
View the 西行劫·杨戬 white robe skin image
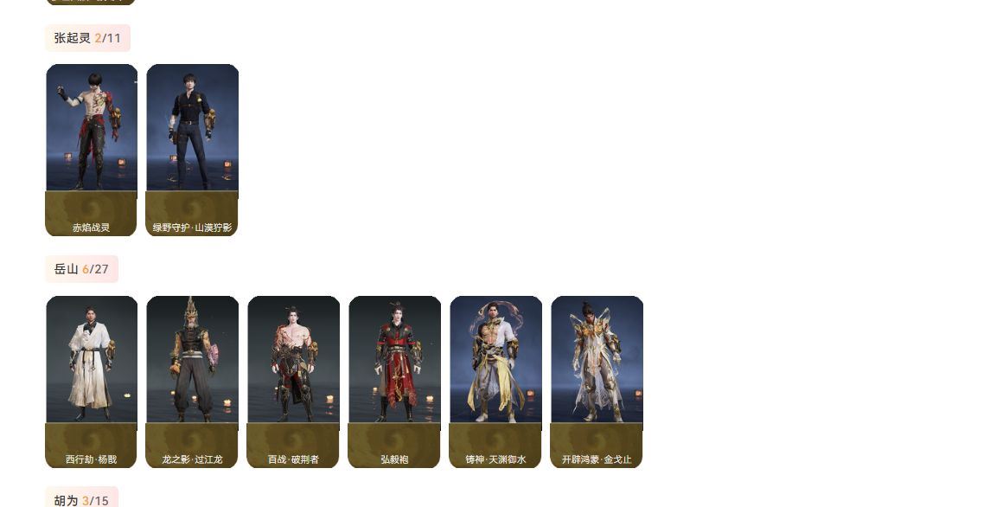click(92, 359)
